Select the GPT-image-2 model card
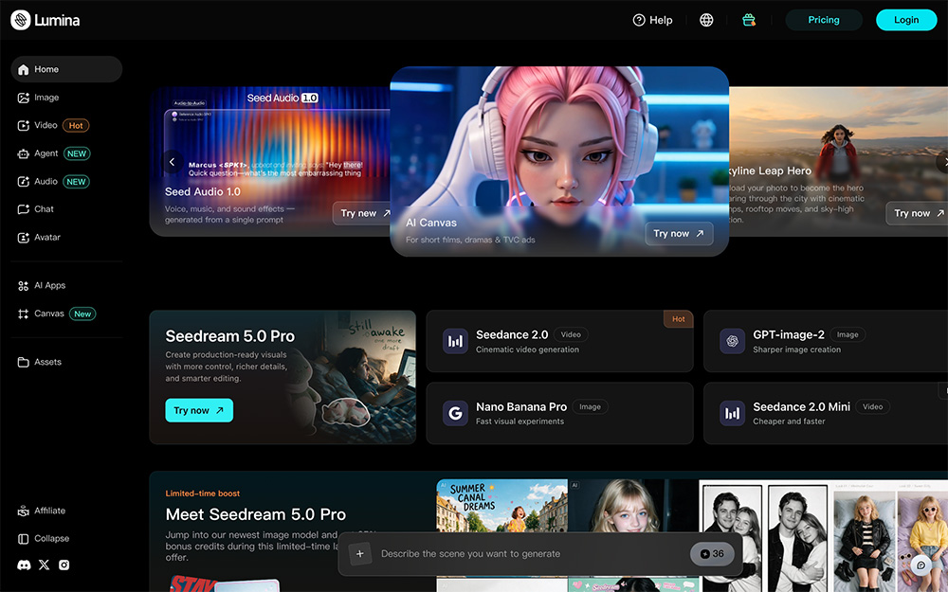The height and width of the screenshot is (592, 948). point(826,341)
